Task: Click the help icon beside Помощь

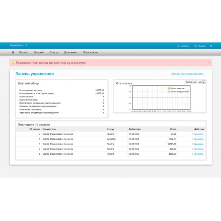Action: point(195,46)
